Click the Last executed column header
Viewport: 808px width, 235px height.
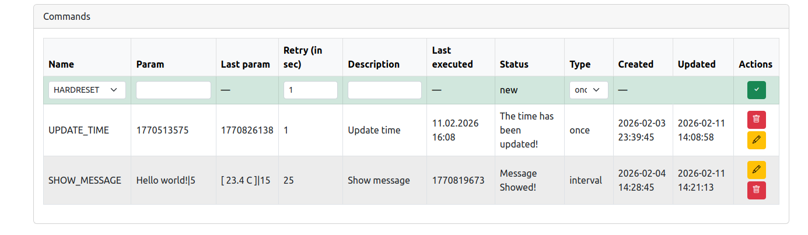452,57
